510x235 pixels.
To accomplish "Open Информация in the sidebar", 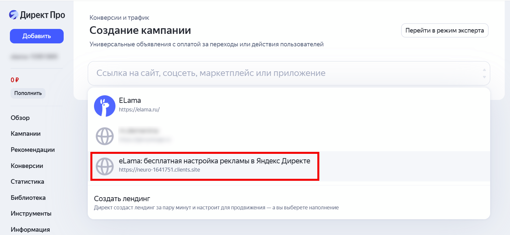I will (x=30, y=229).
